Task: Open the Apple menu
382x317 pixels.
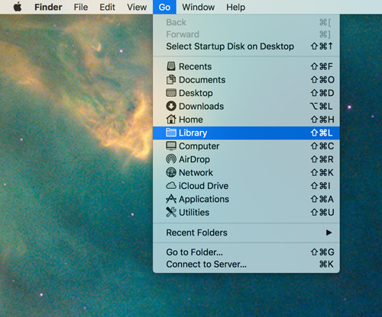Action: pyautogui.click(x=18, y=7)
